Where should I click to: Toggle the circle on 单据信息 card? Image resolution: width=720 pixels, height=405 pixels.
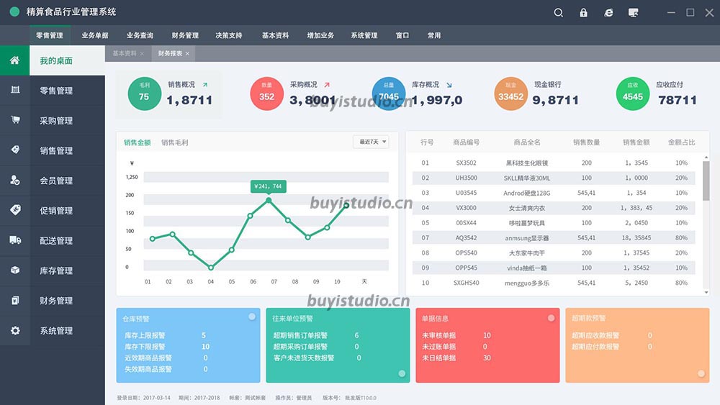click(x=551, y=317)
